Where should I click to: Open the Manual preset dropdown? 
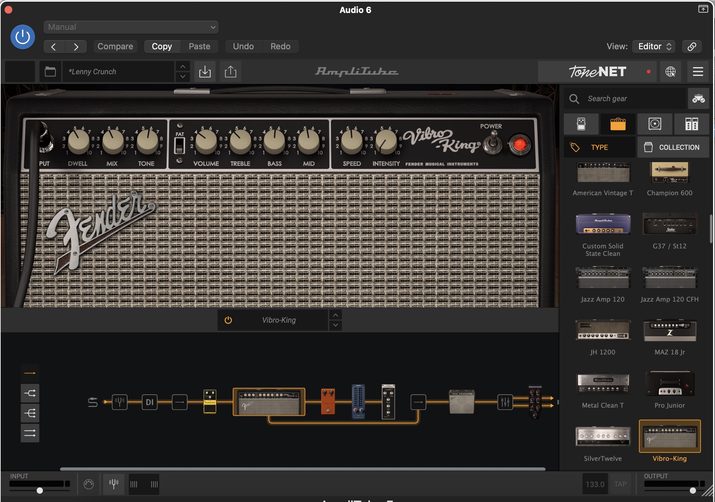pos(131,27)
